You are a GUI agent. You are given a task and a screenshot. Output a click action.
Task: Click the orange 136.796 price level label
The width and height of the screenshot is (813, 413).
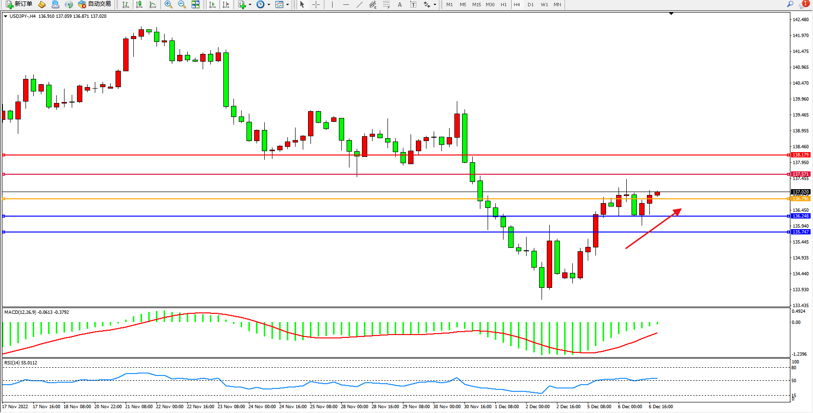point(800,198)
